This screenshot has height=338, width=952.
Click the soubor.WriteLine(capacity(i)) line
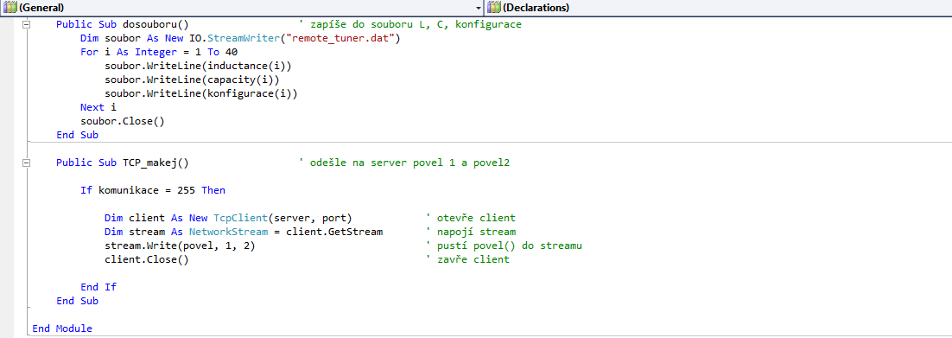(x=195, y=80)
